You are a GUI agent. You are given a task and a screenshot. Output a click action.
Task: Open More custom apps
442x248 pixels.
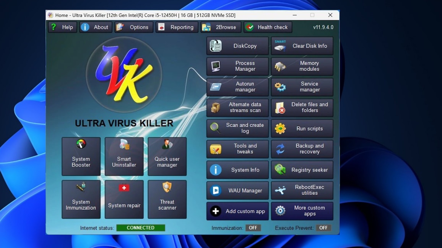point(302,211)
